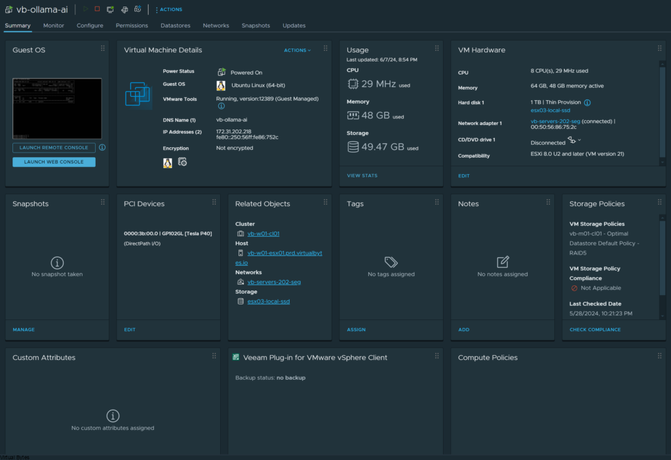Open the top ACTIONS menu beside the toolbar
The height and width of the screenshot is (460, 671).
[169, 9]
